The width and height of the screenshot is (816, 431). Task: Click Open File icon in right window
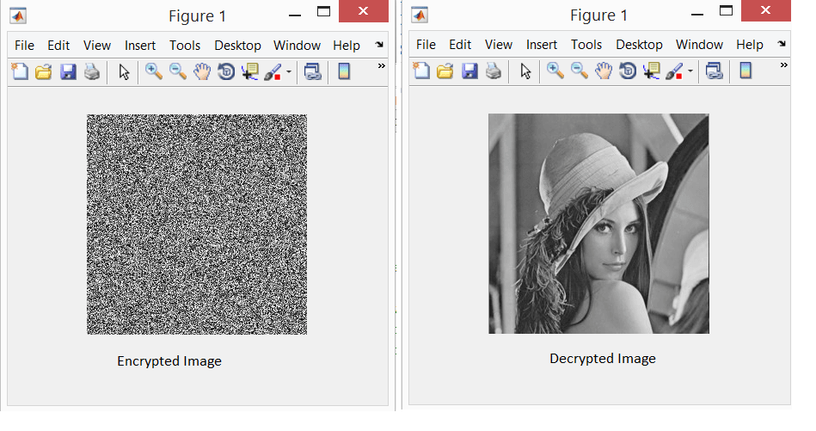click(x=445, y=71)
